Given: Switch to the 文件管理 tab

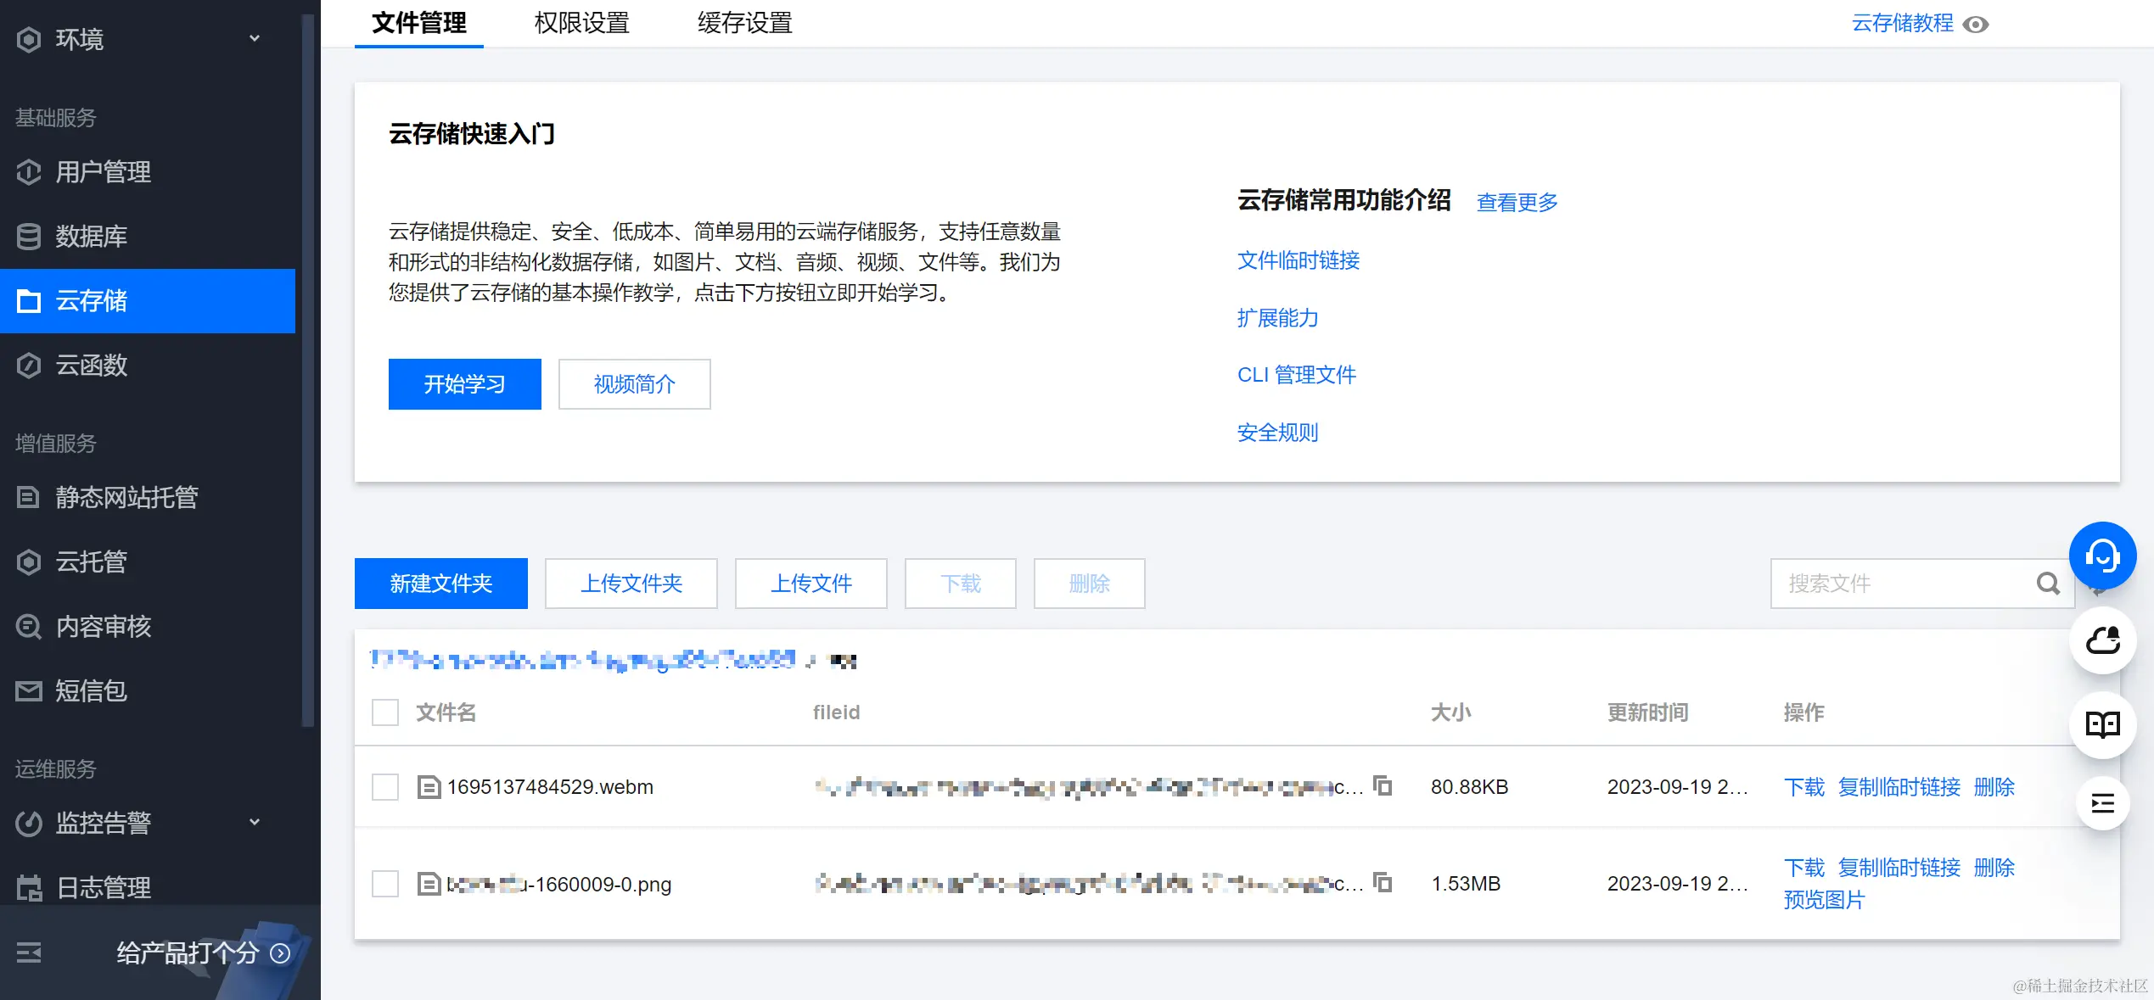Looking at the screenshot, I should point(419,23).
